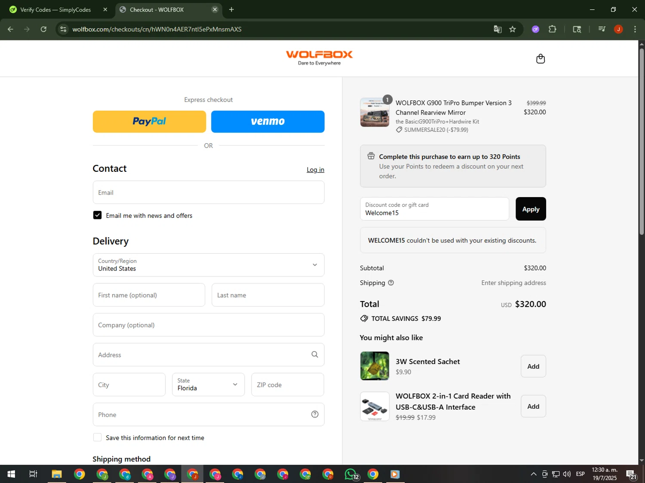Click the City input field
This screenshot has height=483, width=645.
click(129, 384)
